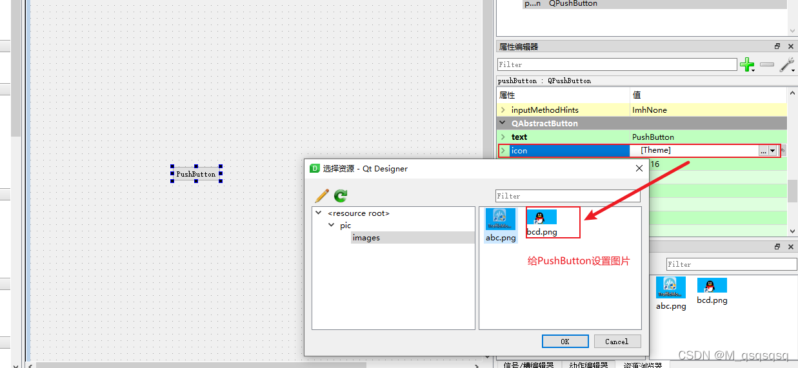The width and height of the screenshot is (798, 368).
Task: Switch to the 资源浏览器 tab
Action: [642, 364]
